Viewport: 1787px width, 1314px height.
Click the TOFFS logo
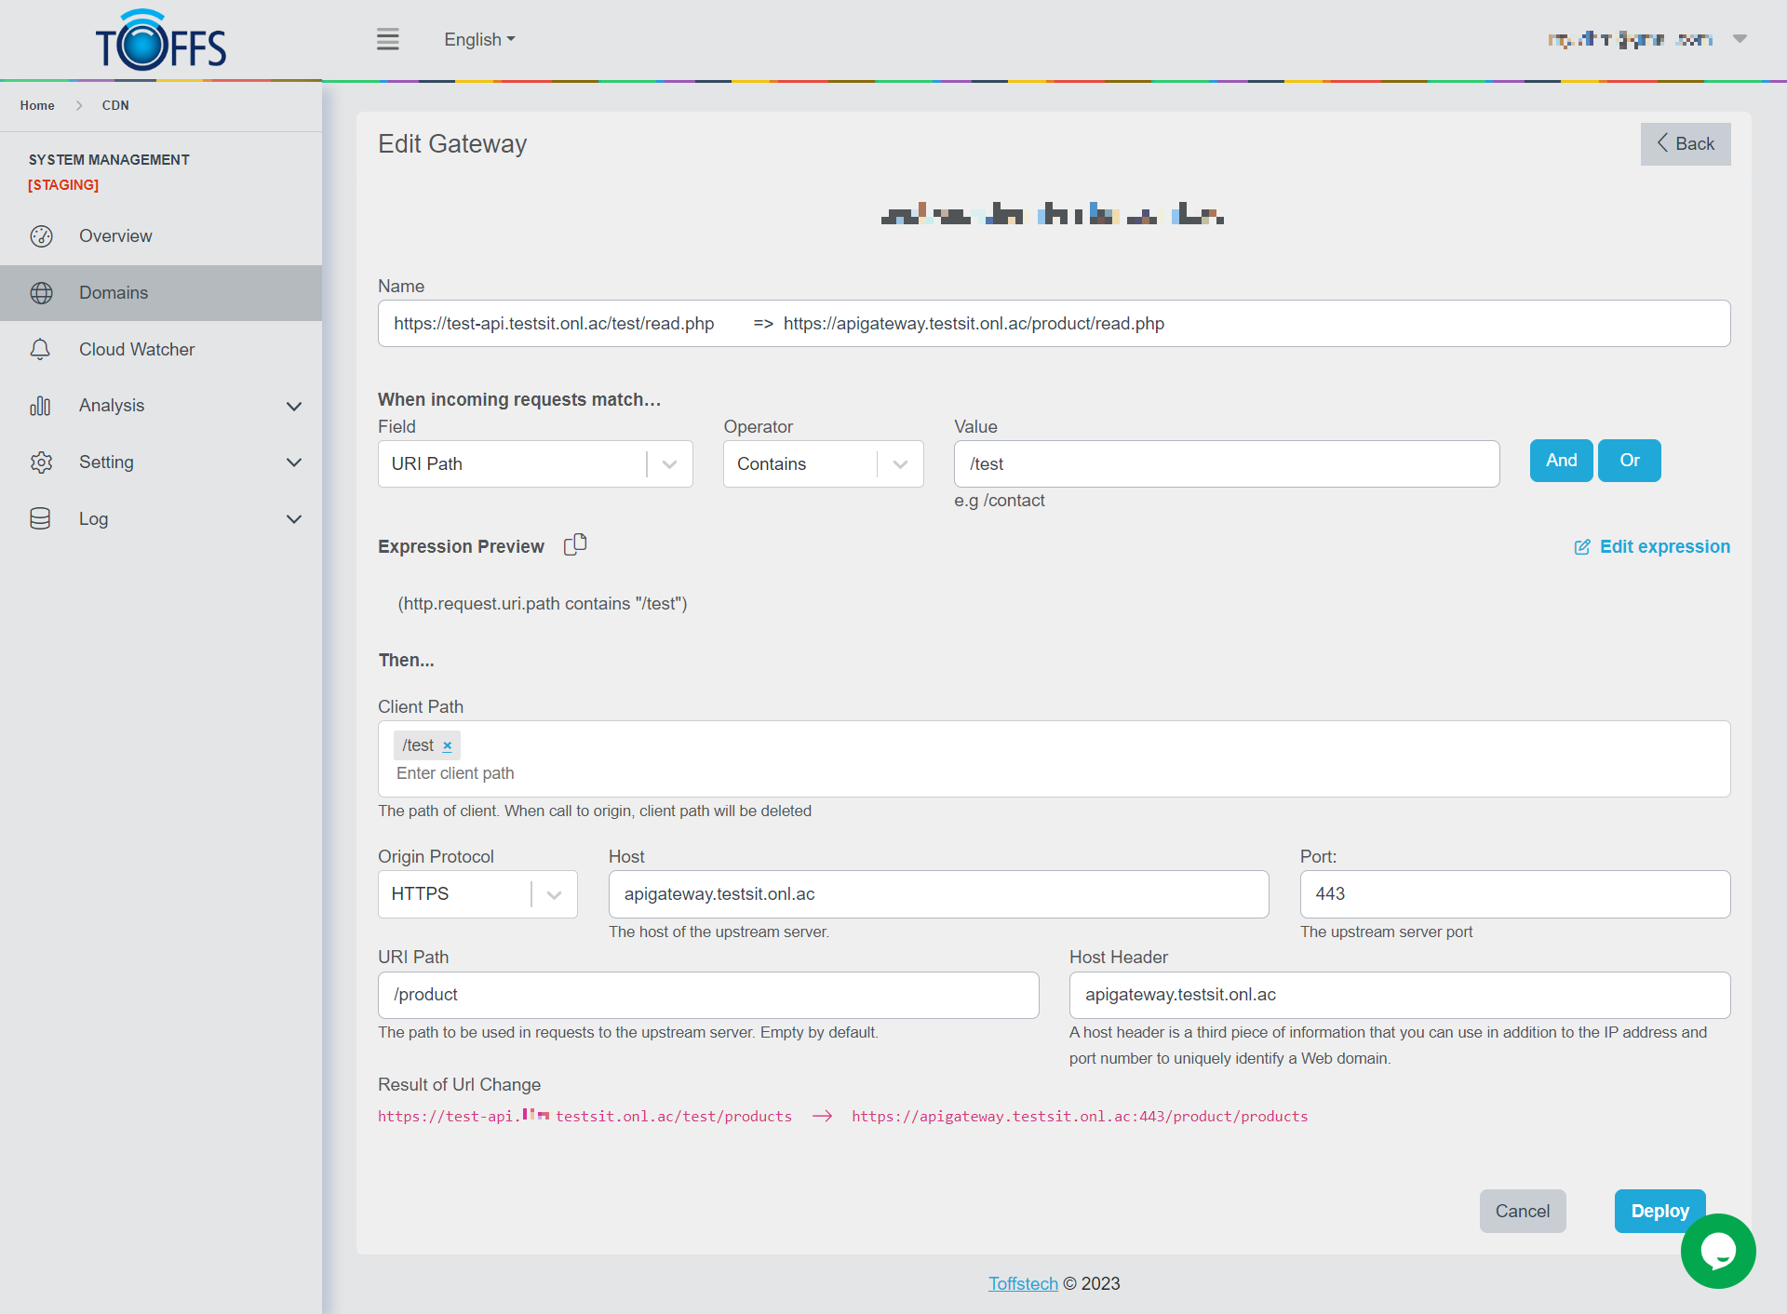pyautogui.click(x=161, y=42)
